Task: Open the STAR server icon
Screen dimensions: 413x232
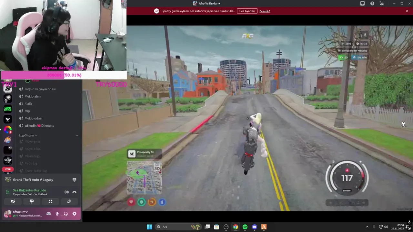Action: click(8, 160)
